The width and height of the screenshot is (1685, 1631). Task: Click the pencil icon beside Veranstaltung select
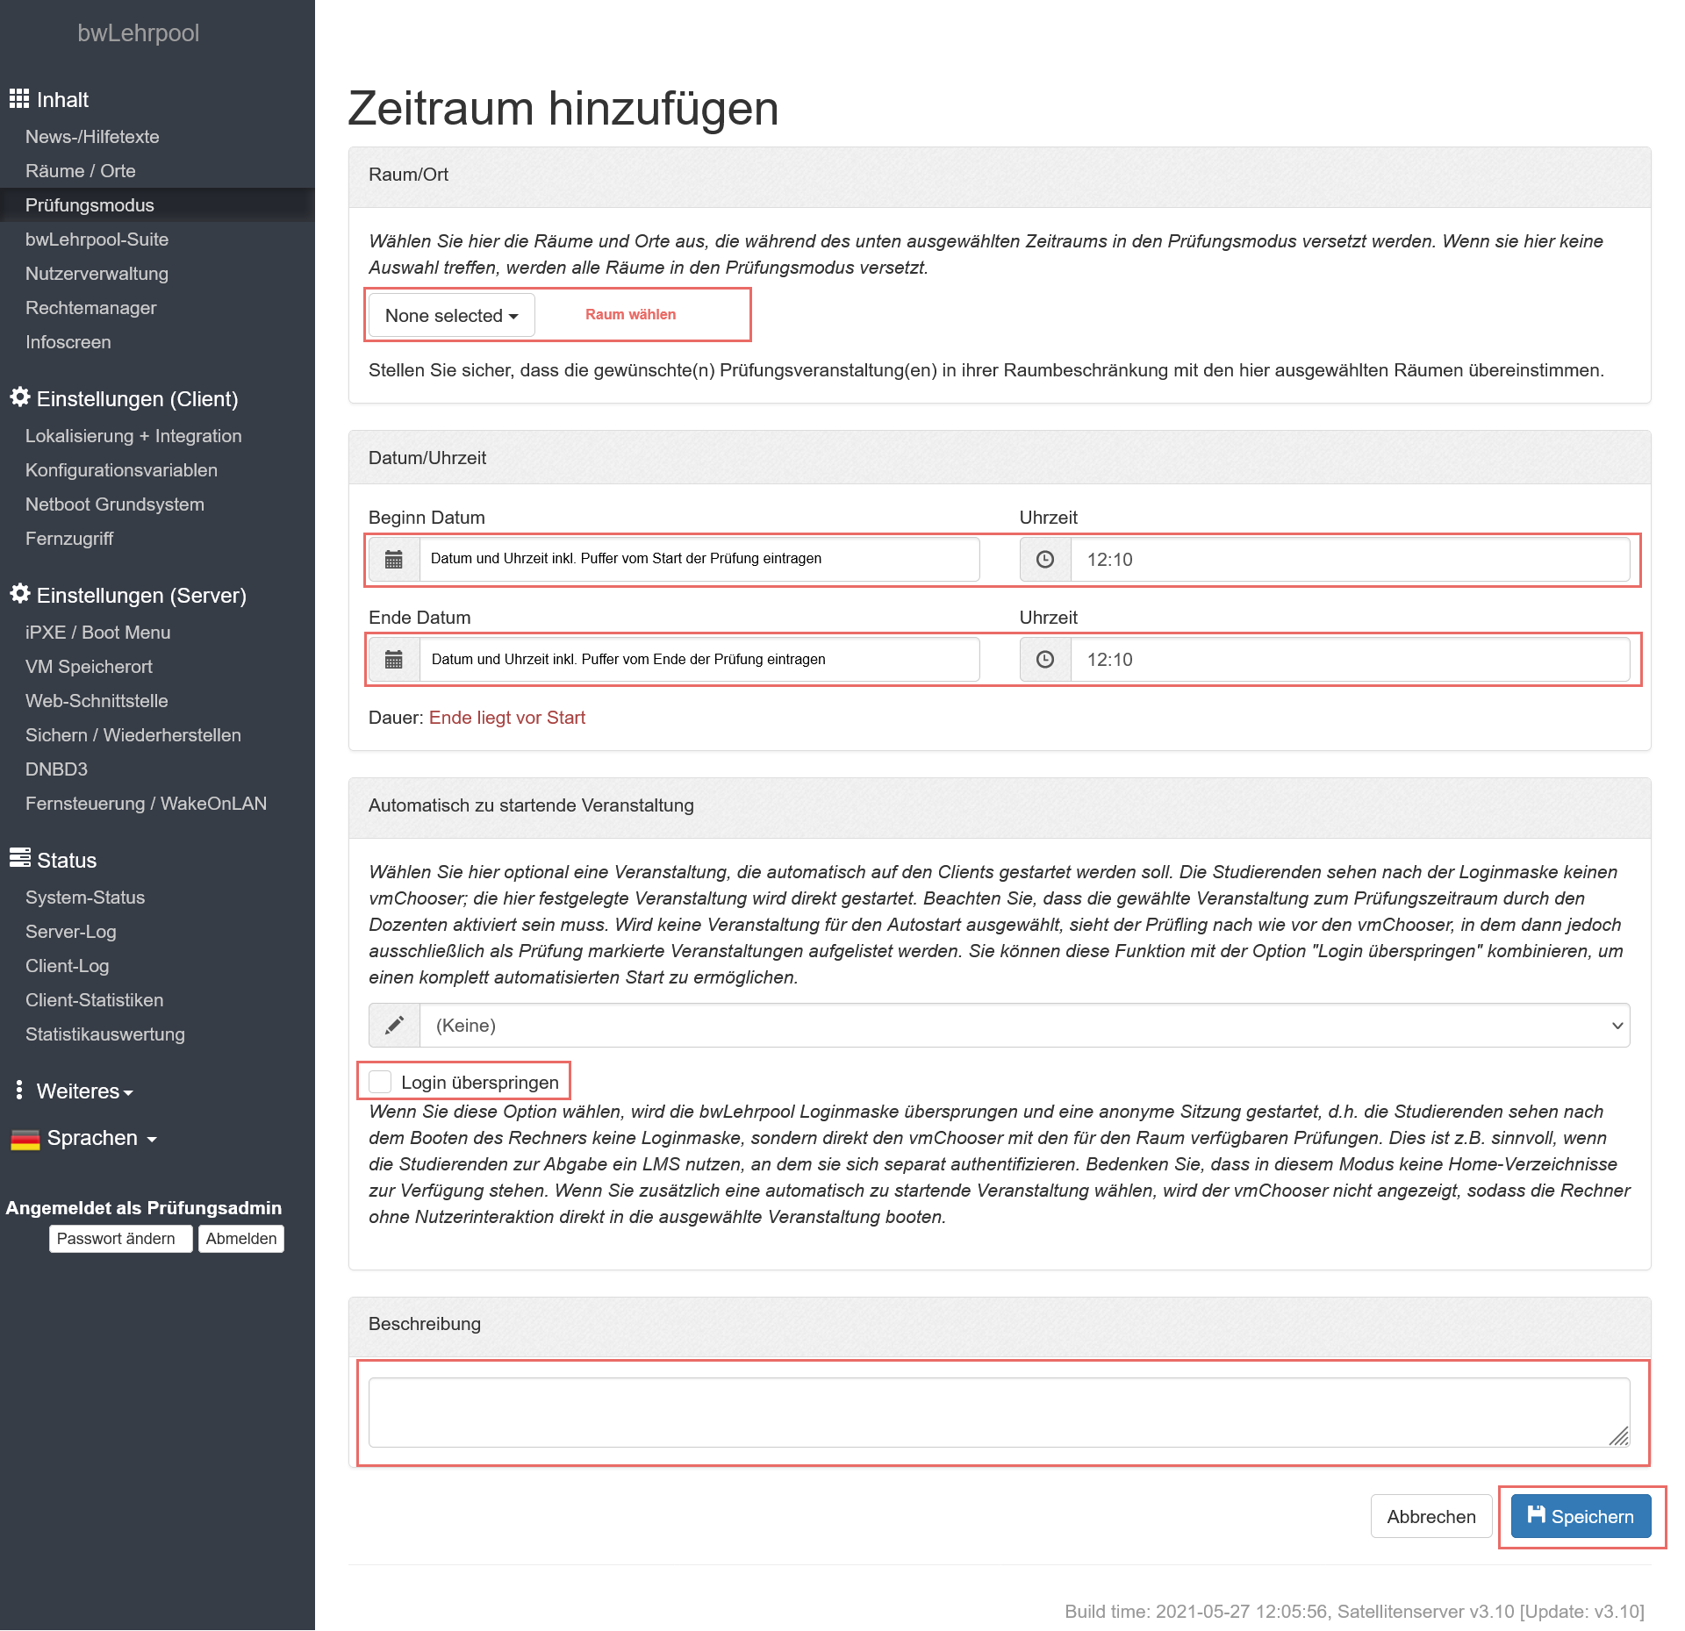(394, 1025)
